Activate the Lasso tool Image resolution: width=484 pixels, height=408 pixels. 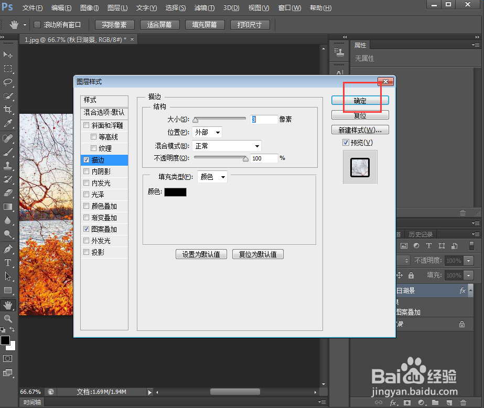[7, 82]
